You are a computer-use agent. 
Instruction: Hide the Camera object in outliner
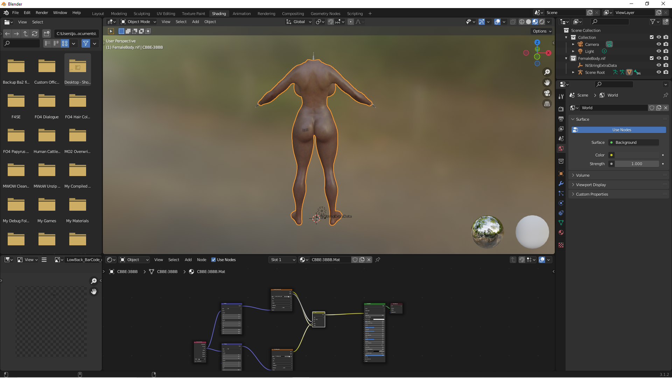(x=659, y=44)
